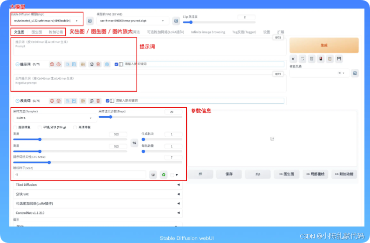This screenshot has width=370, height=243.
Task: Switch to the 附加功能 tab
Action: coord(56,32)
